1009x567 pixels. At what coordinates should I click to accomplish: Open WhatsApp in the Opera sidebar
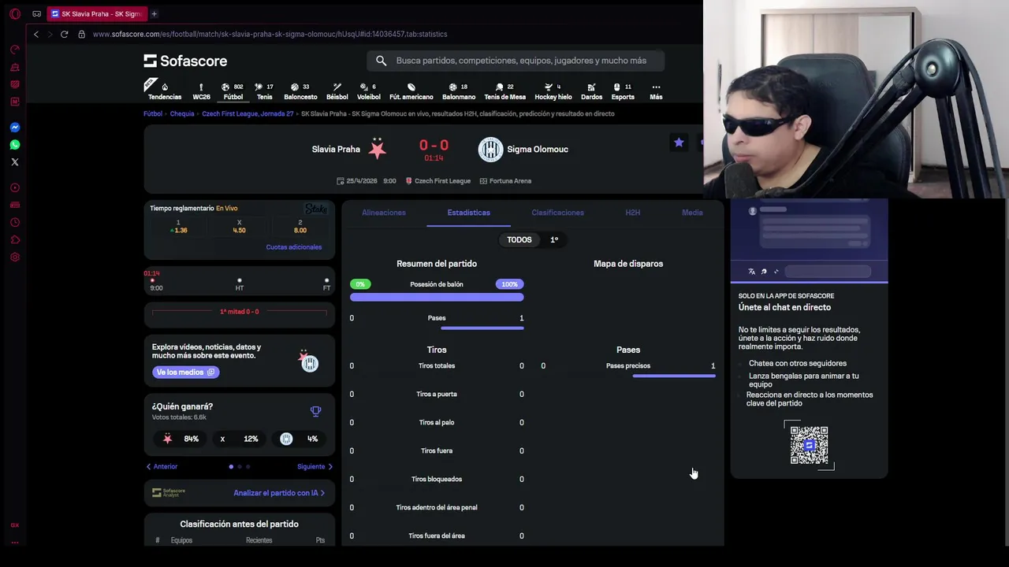(14, 144)
